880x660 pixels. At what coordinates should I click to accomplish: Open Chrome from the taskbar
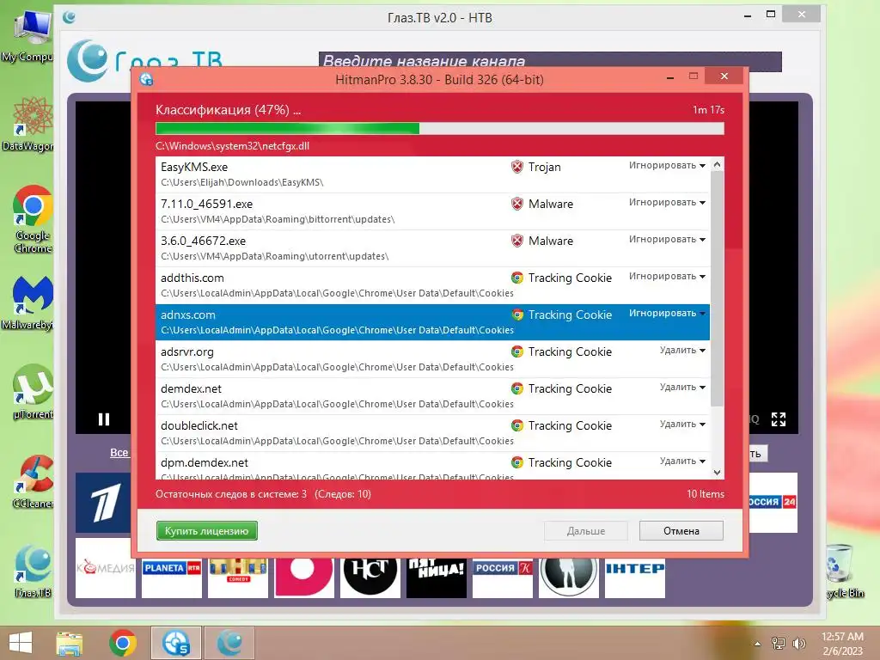pyautogui.click(x=123, y=643)
